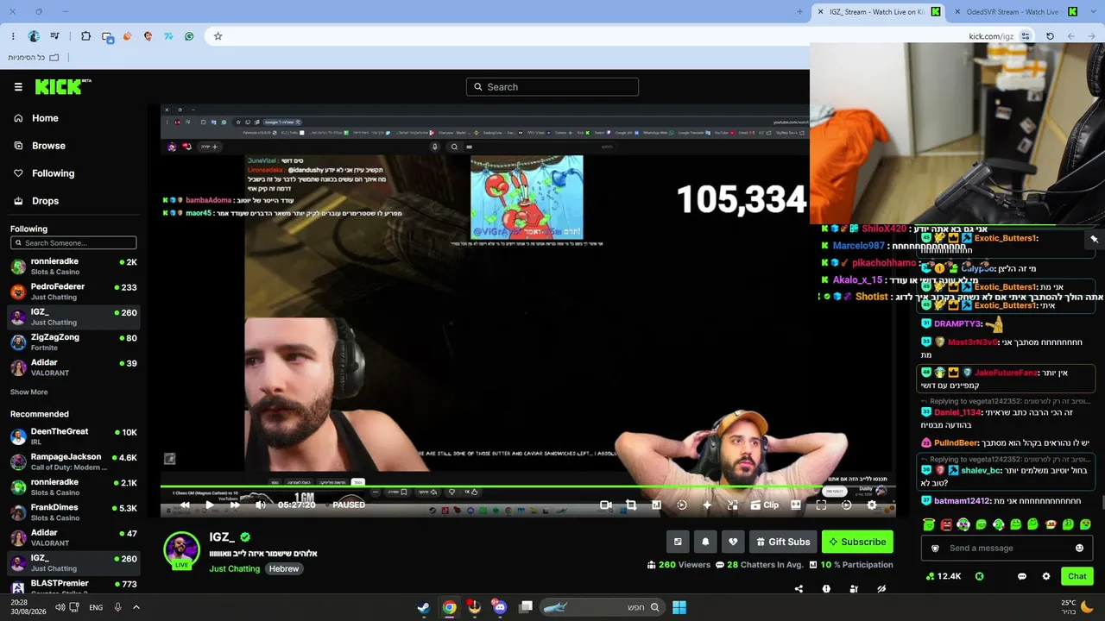This screenshot has height=621, width=1105.
Task: Open the Drops page
Action: (x=45, y=201)
